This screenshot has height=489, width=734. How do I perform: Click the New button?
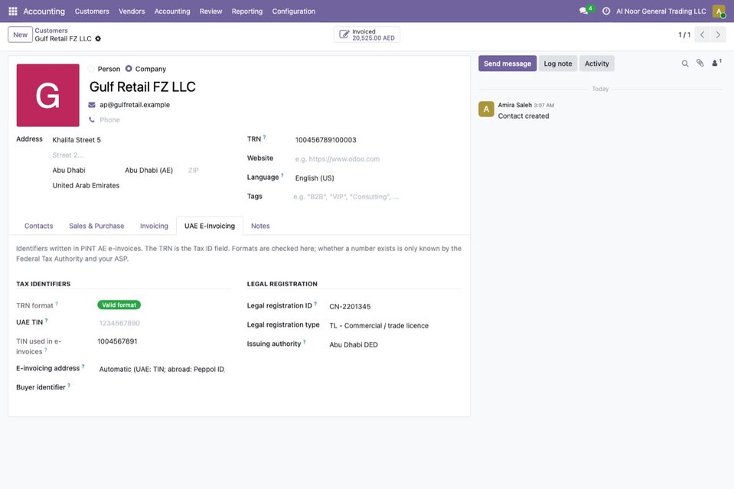[20, 34]
